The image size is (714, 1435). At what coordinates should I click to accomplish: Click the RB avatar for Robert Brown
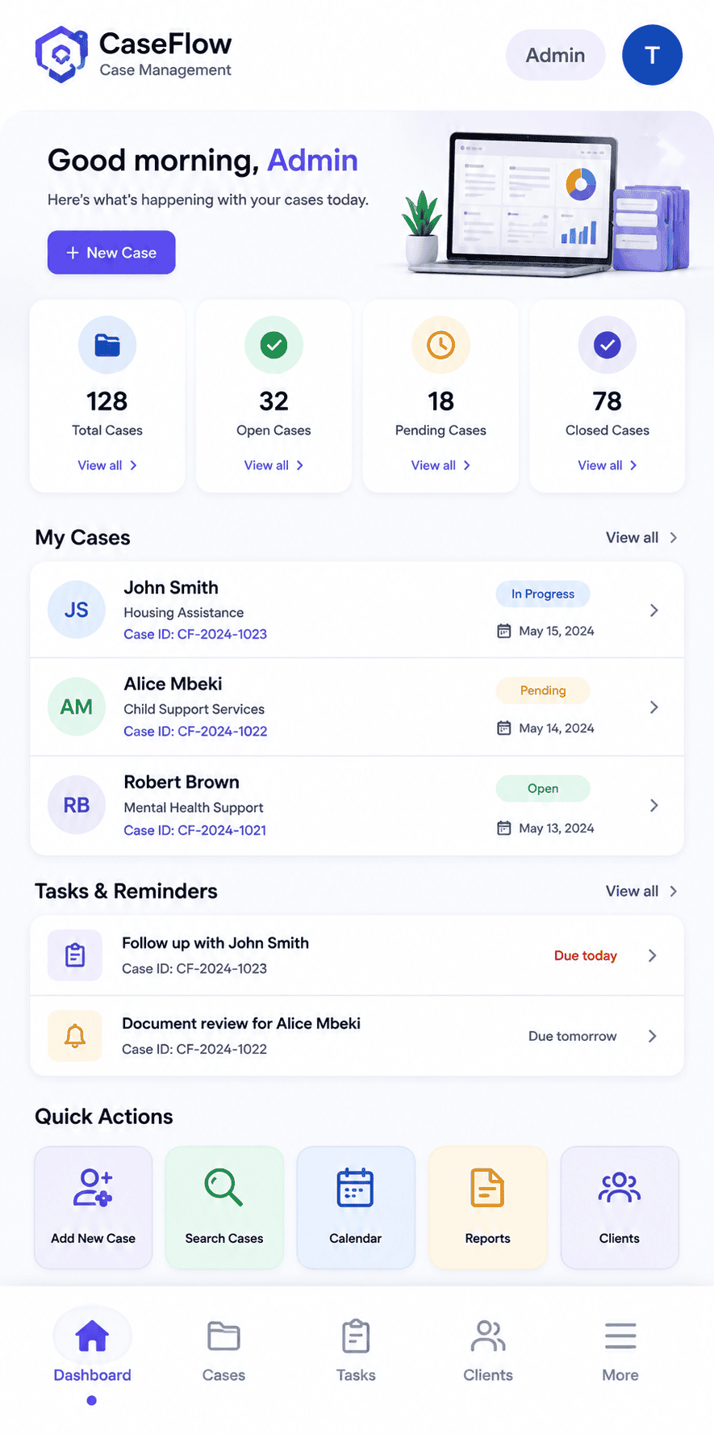tap(77, 805)
